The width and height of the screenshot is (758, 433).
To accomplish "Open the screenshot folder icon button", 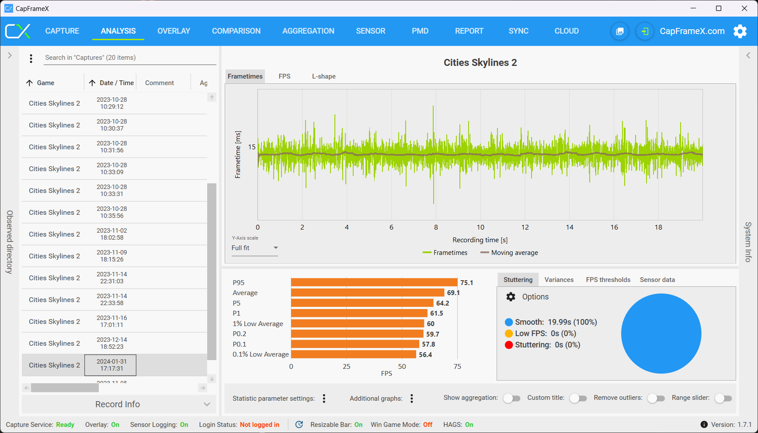I will [x=620, y=31].
